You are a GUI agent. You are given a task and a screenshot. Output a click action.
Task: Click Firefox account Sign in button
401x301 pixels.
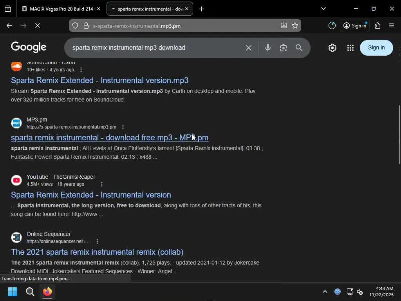pyautogui.click(x=355, y=25)
